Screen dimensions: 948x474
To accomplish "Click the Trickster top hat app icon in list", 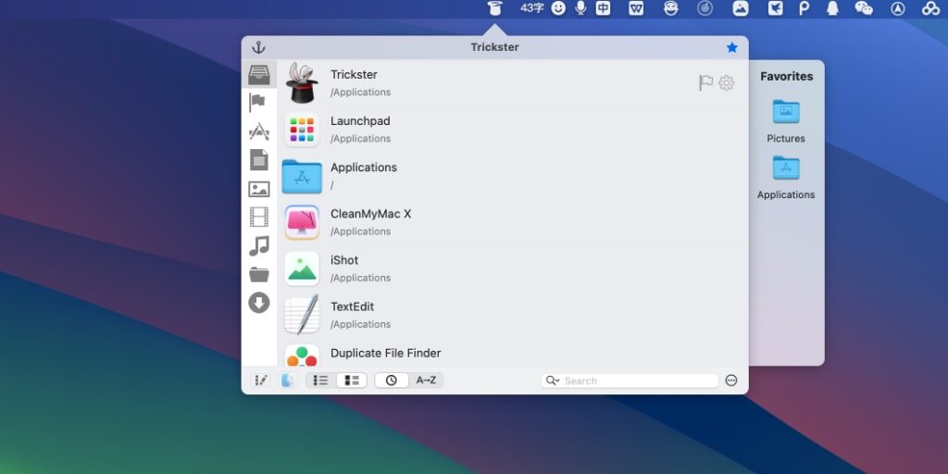I will (302, 82).
